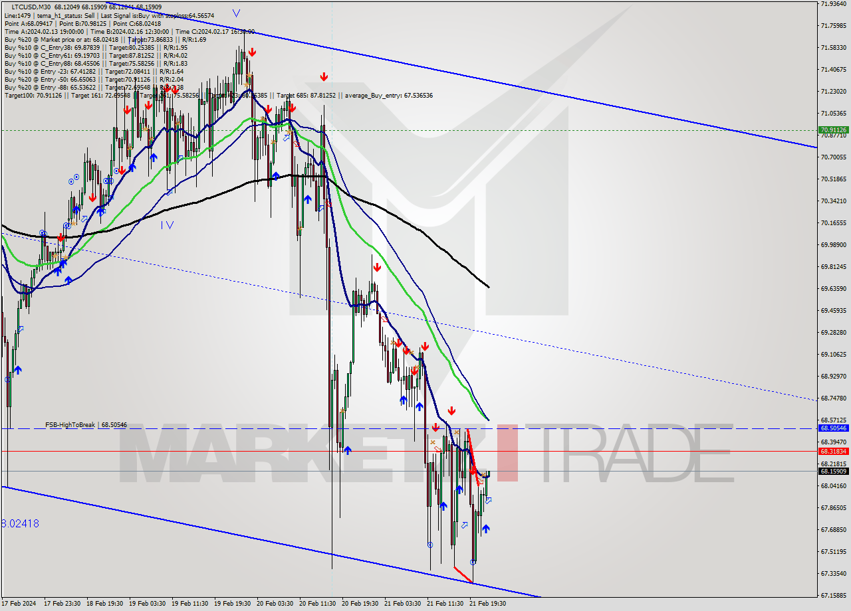
Task: Click the 71.40675 price axis label
Action: pos(834,69)
